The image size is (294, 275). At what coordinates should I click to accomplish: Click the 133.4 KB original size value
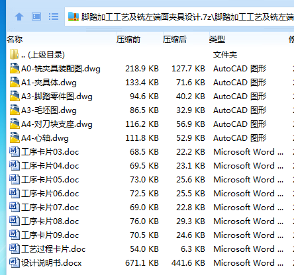point(142,83)
